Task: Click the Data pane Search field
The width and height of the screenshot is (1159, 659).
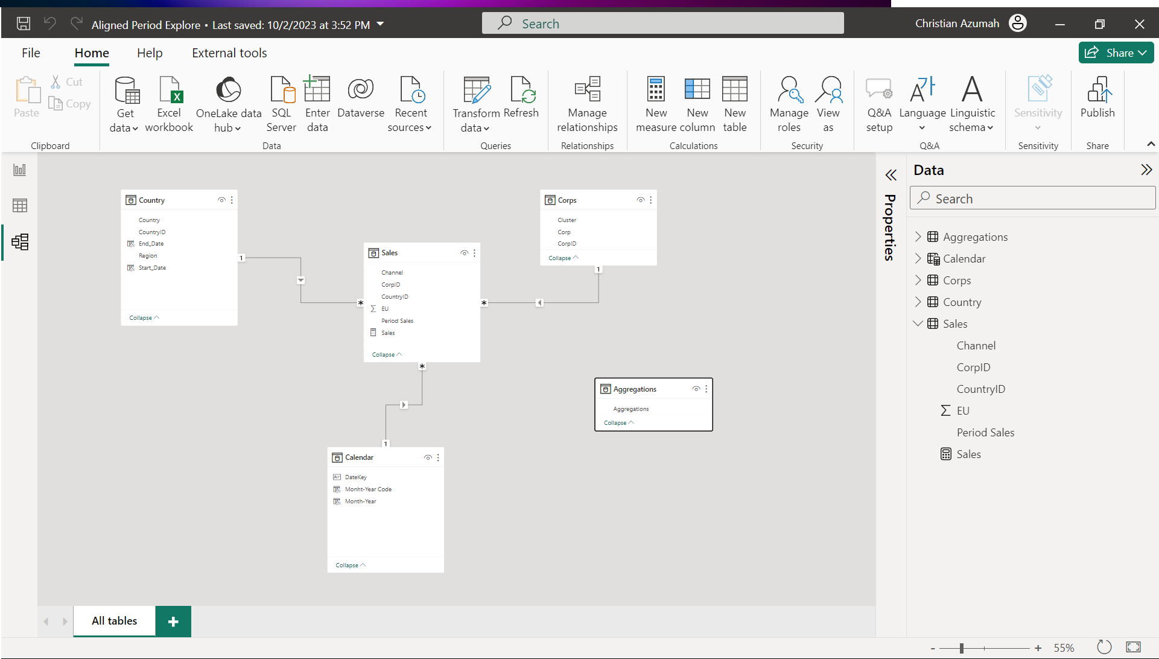Action: point(1032,199)
